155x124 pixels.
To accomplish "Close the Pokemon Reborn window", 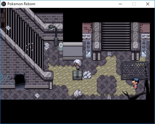I will pos(148,4).
